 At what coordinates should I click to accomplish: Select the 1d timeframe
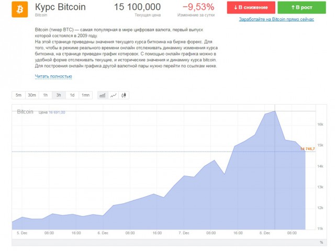click(x=72, y=95)
